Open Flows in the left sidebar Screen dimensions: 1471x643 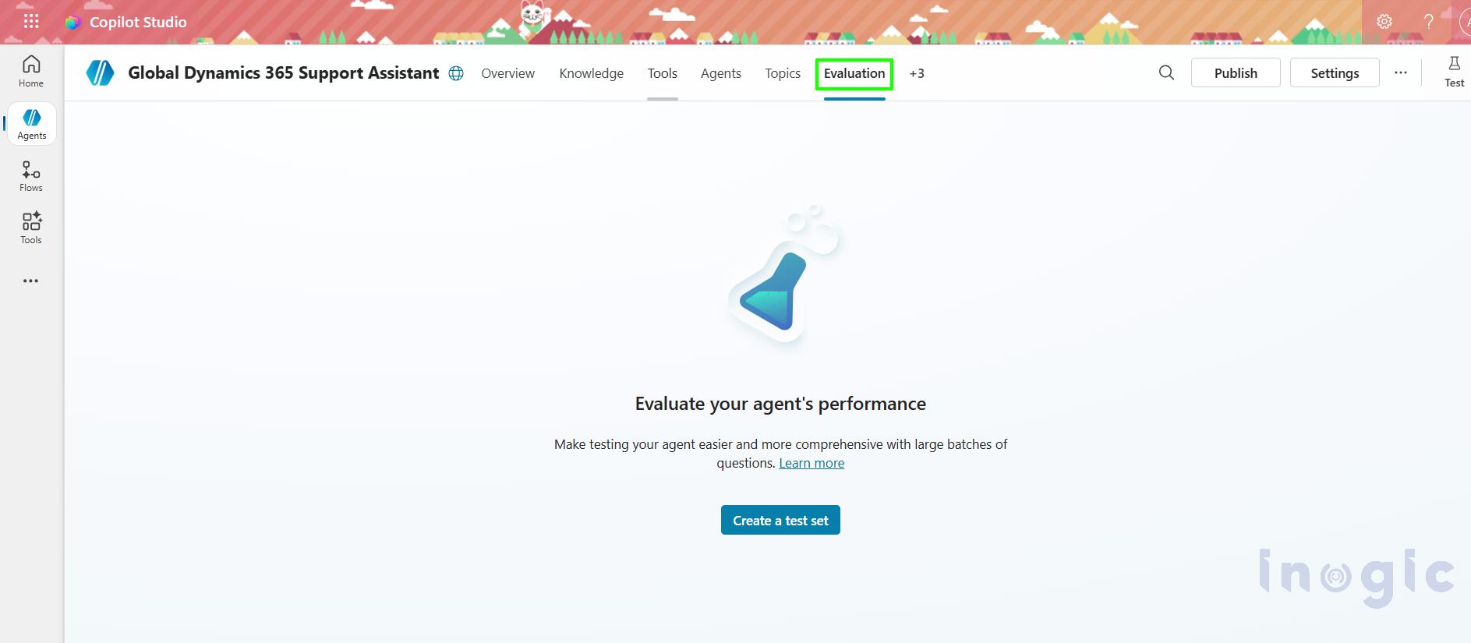[x=31, y=176]
